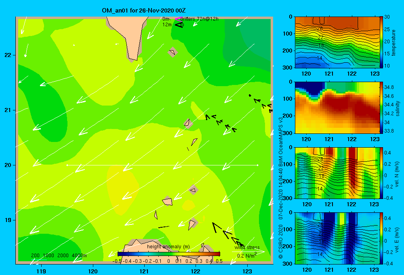This screenshot has height=275, width=404.
Task: Click the '-0.5' tick on height anomaly bar
Action: (x=117, y=261)
